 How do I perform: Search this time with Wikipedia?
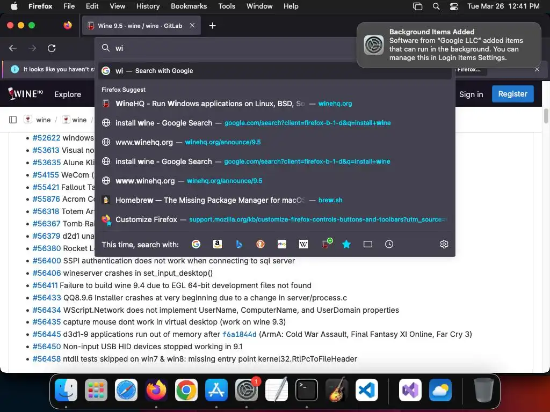(303, 244)
